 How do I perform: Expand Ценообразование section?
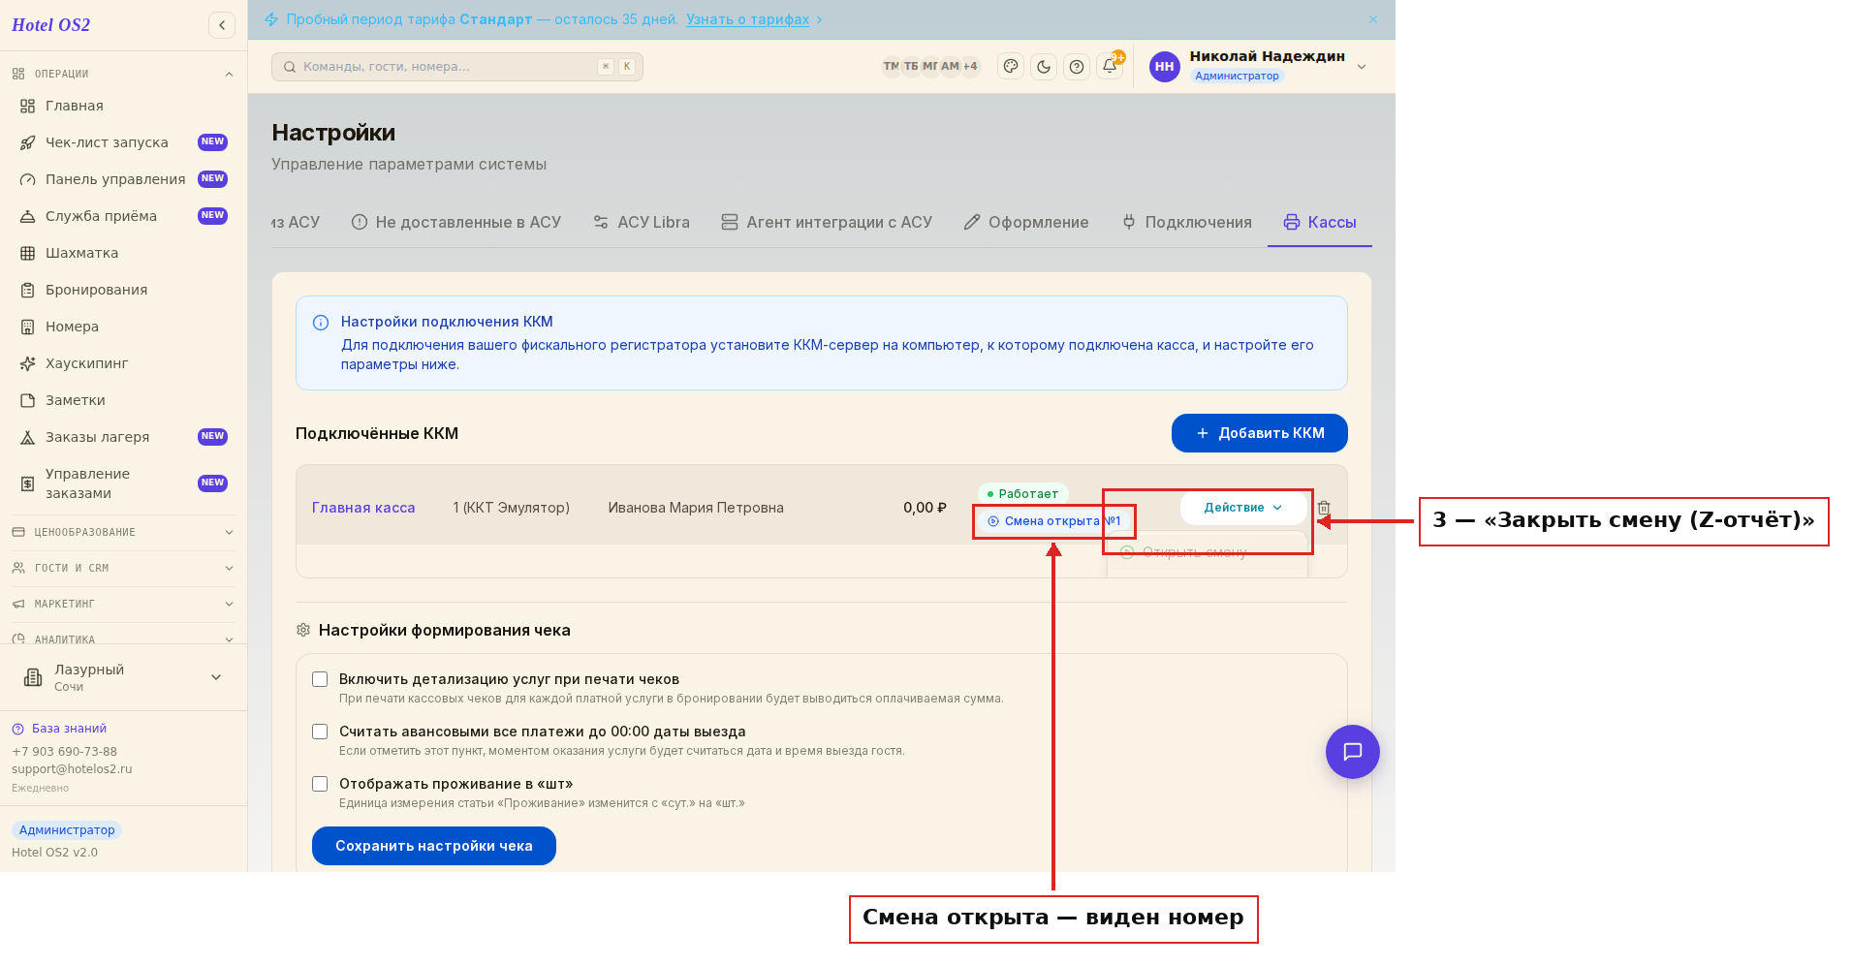click(123, 532)
